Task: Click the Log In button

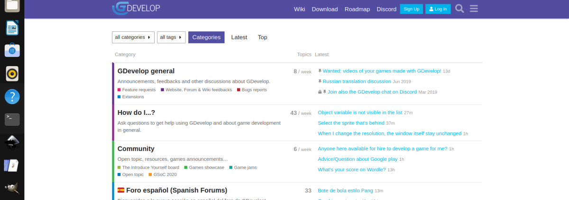Action: tap(438, 9)
